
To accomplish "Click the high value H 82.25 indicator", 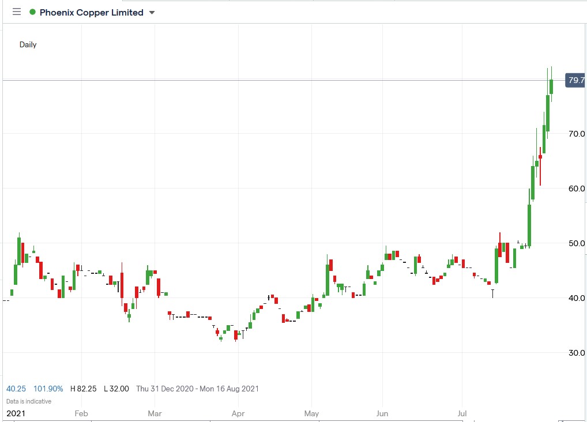I will (82, 389).
